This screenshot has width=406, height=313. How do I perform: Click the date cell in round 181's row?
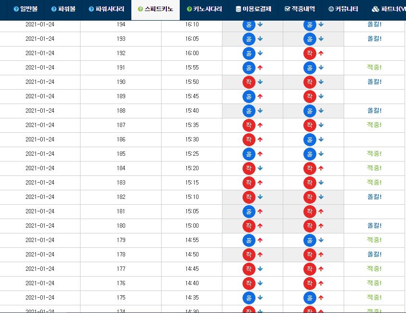(x=40, y=211)
